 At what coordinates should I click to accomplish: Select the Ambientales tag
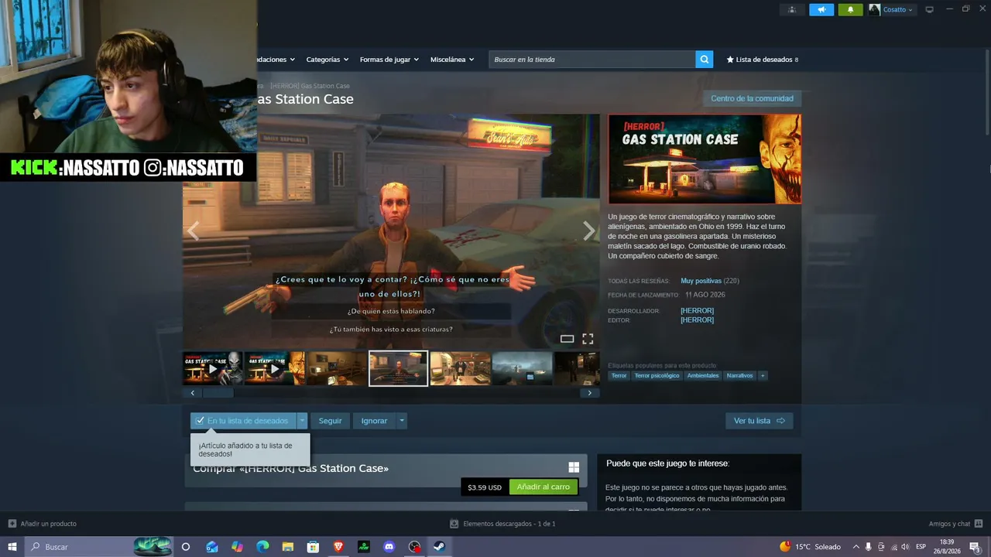click(x=703, y=376)
